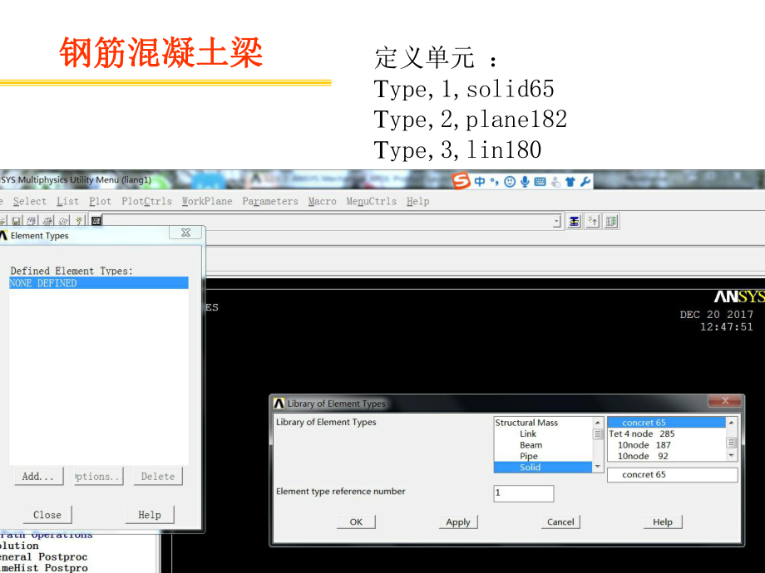Open the Contact Manager icon beside the input line
The width and height of the screenshot is (765, 573).
(x=610, y=221)
